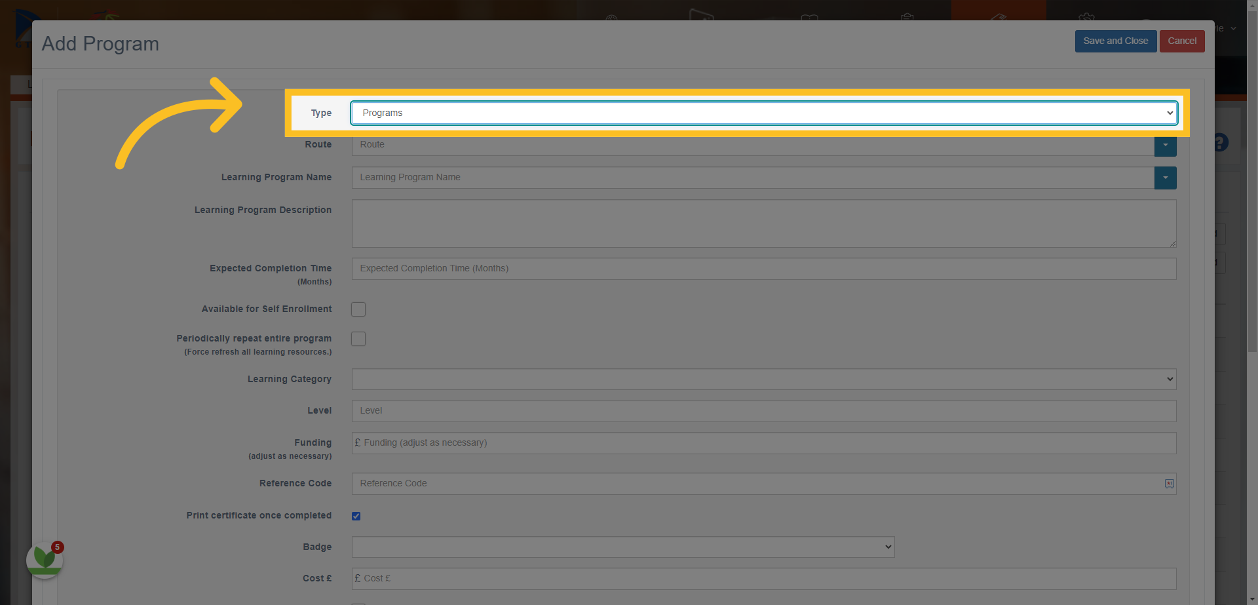Focus the Route input field

tap(753, 145)
